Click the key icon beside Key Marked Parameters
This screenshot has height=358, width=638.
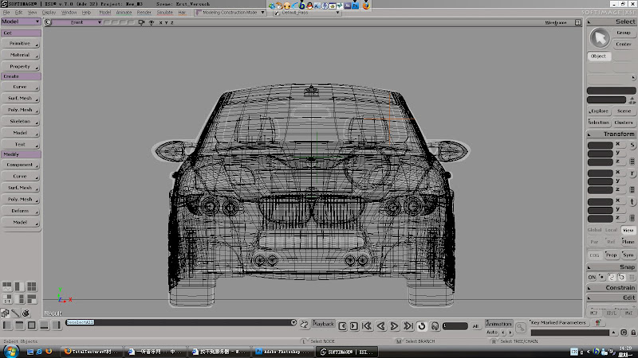[x=520, y=327]
